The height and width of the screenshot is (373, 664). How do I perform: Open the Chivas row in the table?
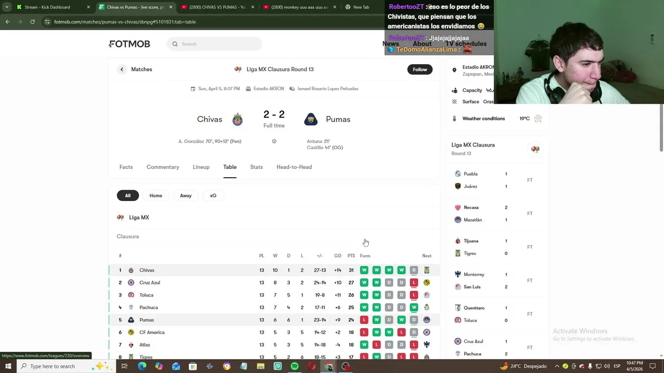[x=274, y=270]
